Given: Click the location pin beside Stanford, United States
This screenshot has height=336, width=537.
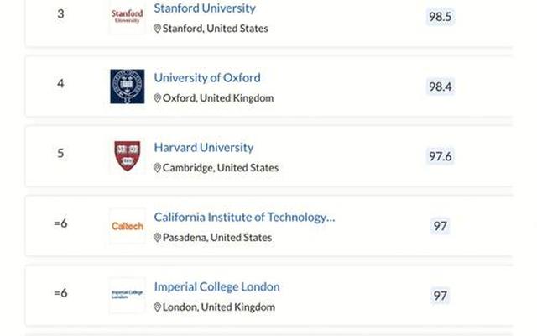Looking at the screenshot, I should (157, 29).
